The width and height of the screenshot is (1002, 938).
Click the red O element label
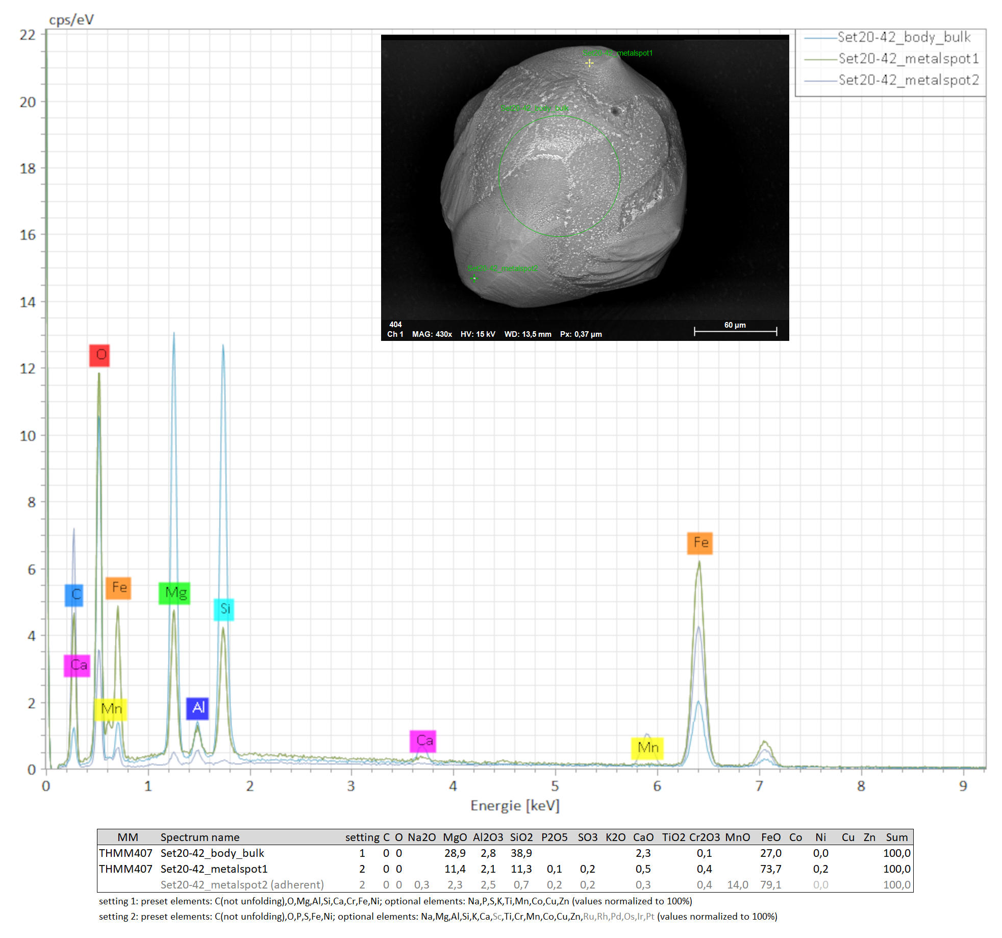pos(99,355)
